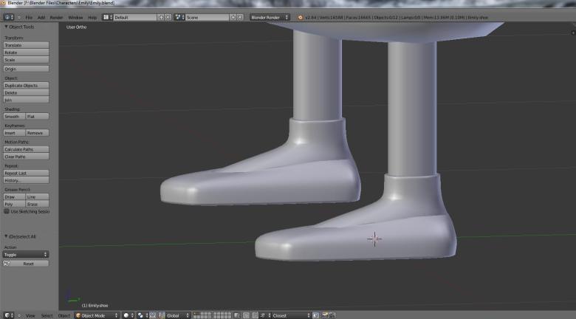Set shading to Flat
The image size is (576, 319).
tap(36, 117)
